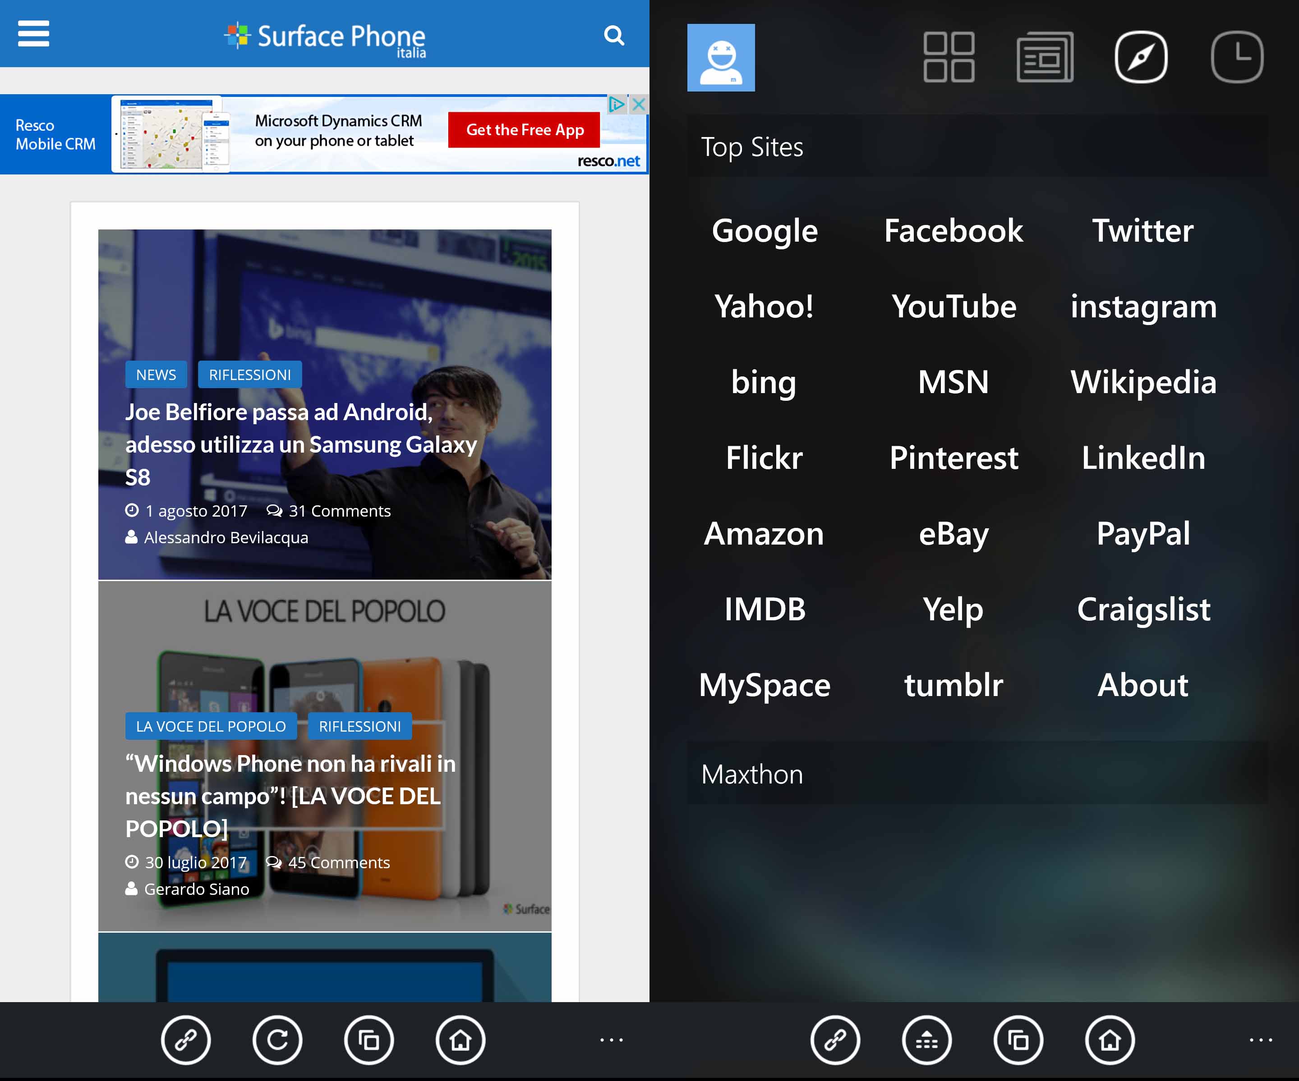This screenshot has height=1081, width=1299.
Task: Open bing from Top Sites
Action: (765, 383)
